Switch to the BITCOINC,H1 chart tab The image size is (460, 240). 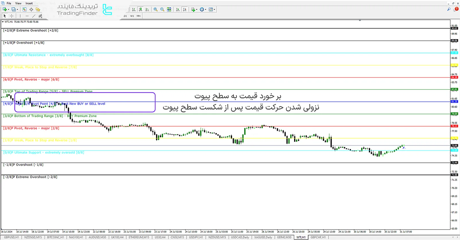(55, 237)
